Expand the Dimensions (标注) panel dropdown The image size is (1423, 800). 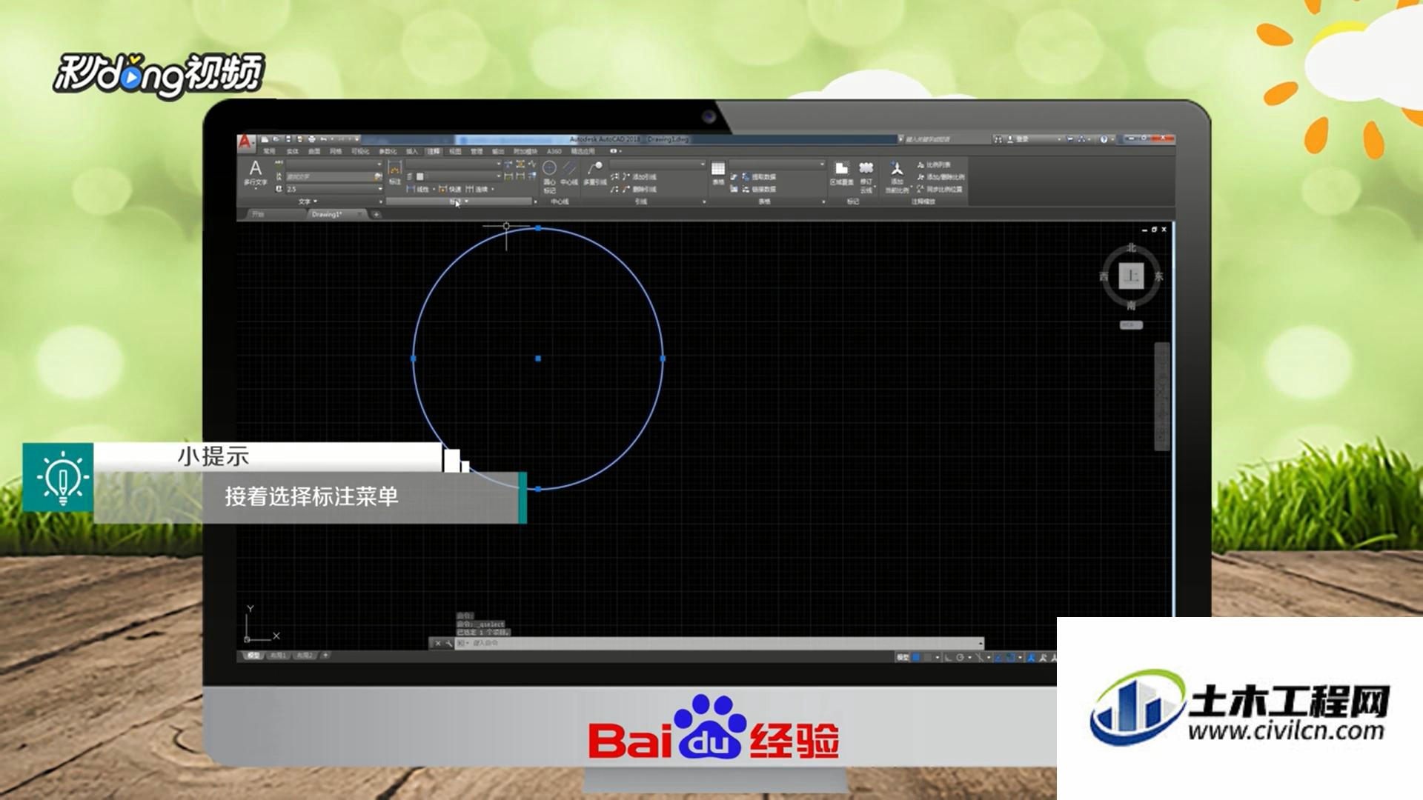point(460,201)
